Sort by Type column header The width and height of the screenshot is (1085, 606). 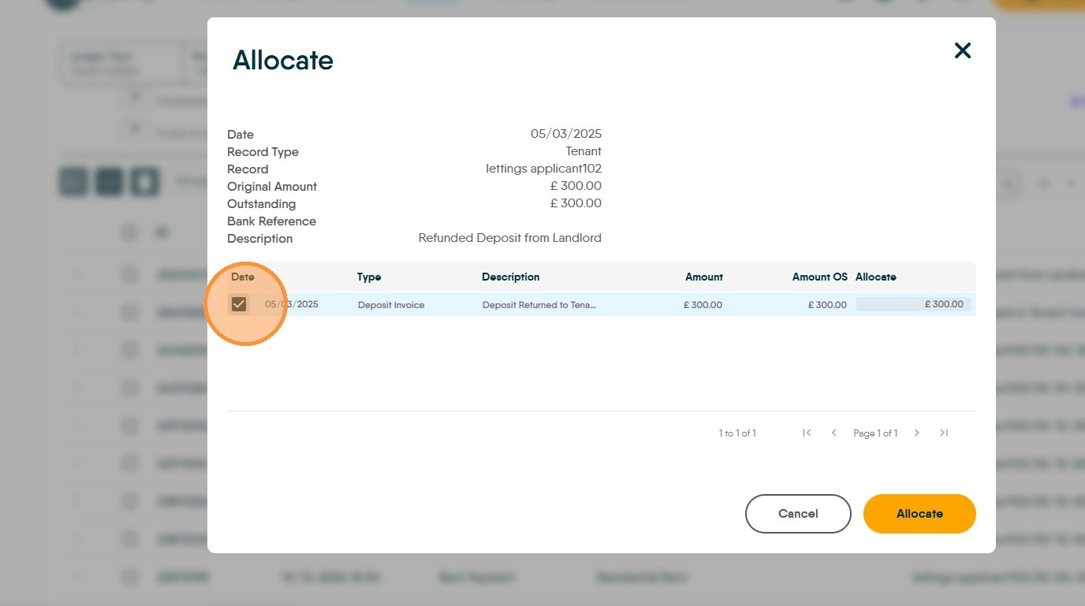[369, 277]
